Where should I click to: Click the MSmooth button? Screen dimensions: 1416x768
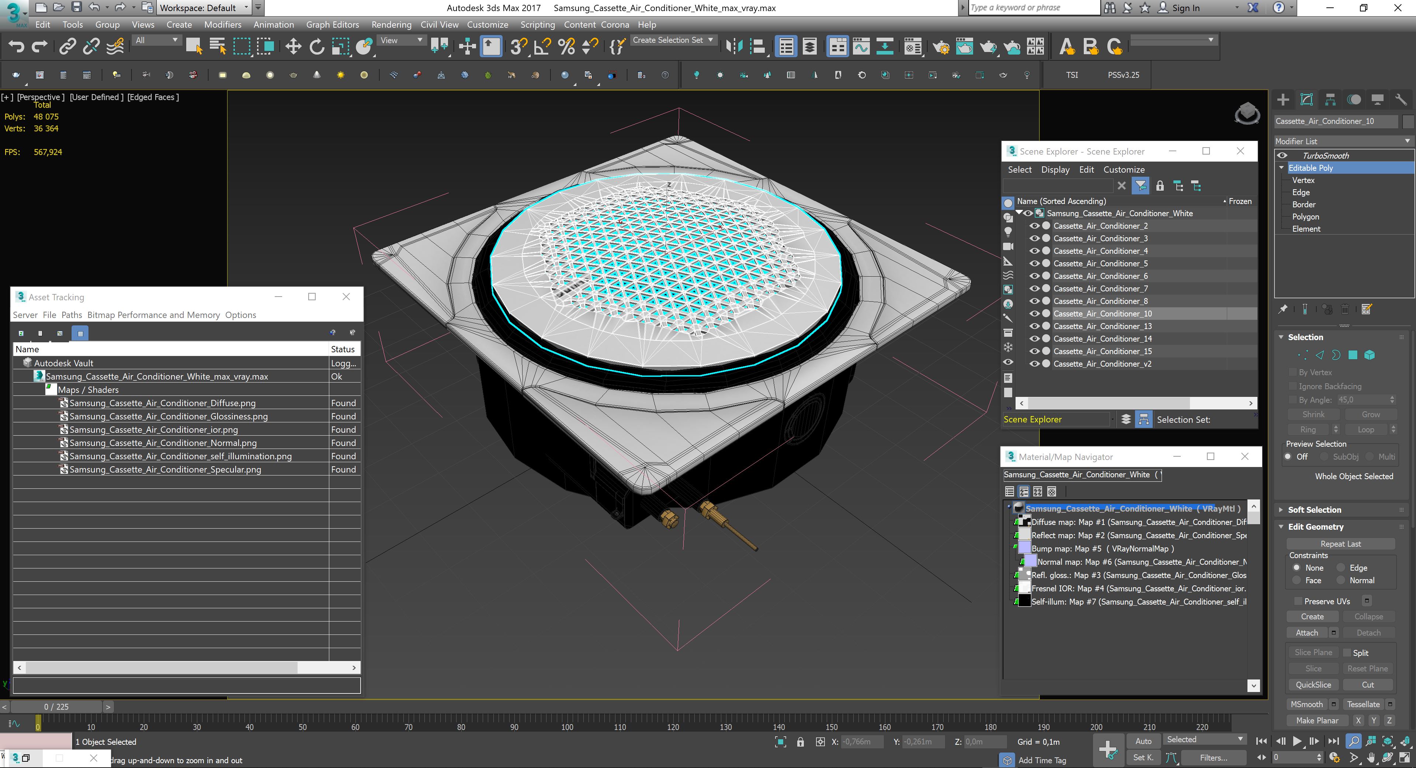point(1306,704)
